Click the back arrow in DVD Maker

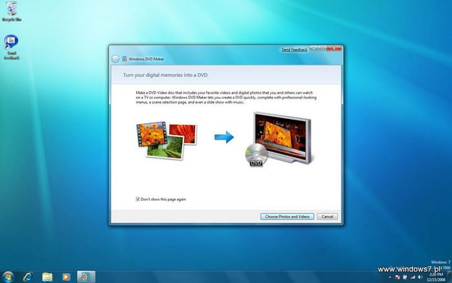[x=115, y=59]
